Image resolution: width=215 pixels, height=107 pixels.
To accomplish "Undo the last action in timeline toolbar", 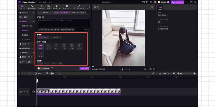I will pyautogui.click(x=20, y=73).
